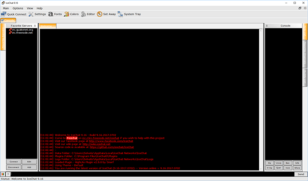Click the Edit server button
308x181 pixels.
tap(29, 162)
